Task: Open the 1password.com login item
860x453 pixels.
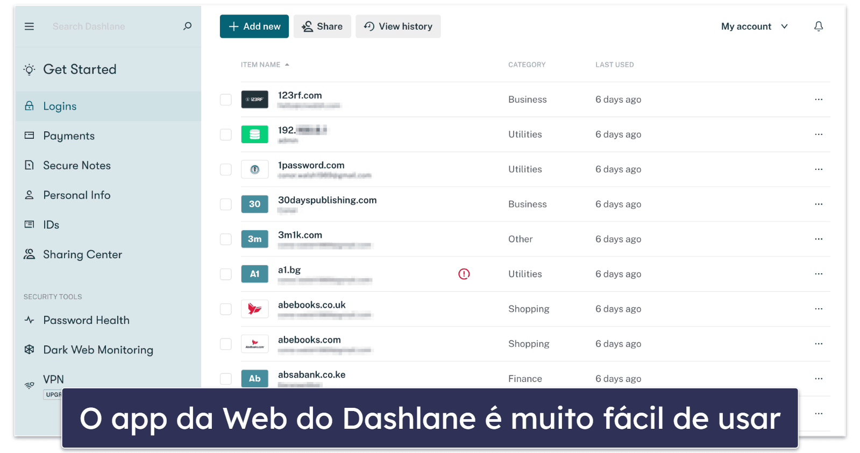Action: pos(311,165)
